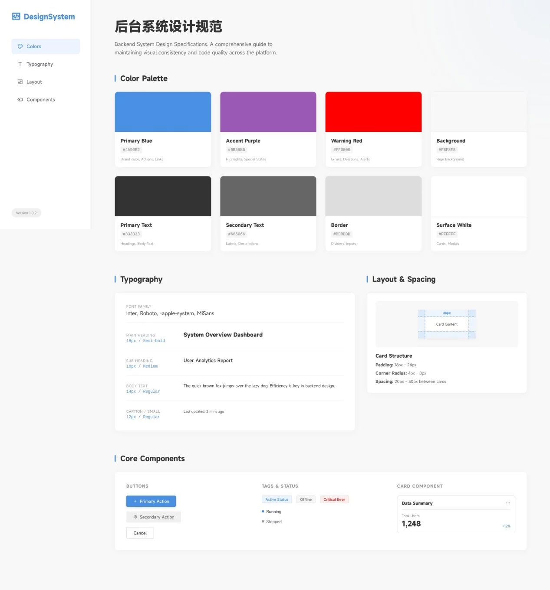The image size is (550, 590).
Task: Select the Active Status tag
Action: pyautogui.click(x=277, y=499)
